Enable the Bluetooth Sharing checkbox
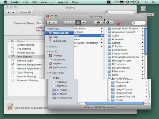 point(12,80)
